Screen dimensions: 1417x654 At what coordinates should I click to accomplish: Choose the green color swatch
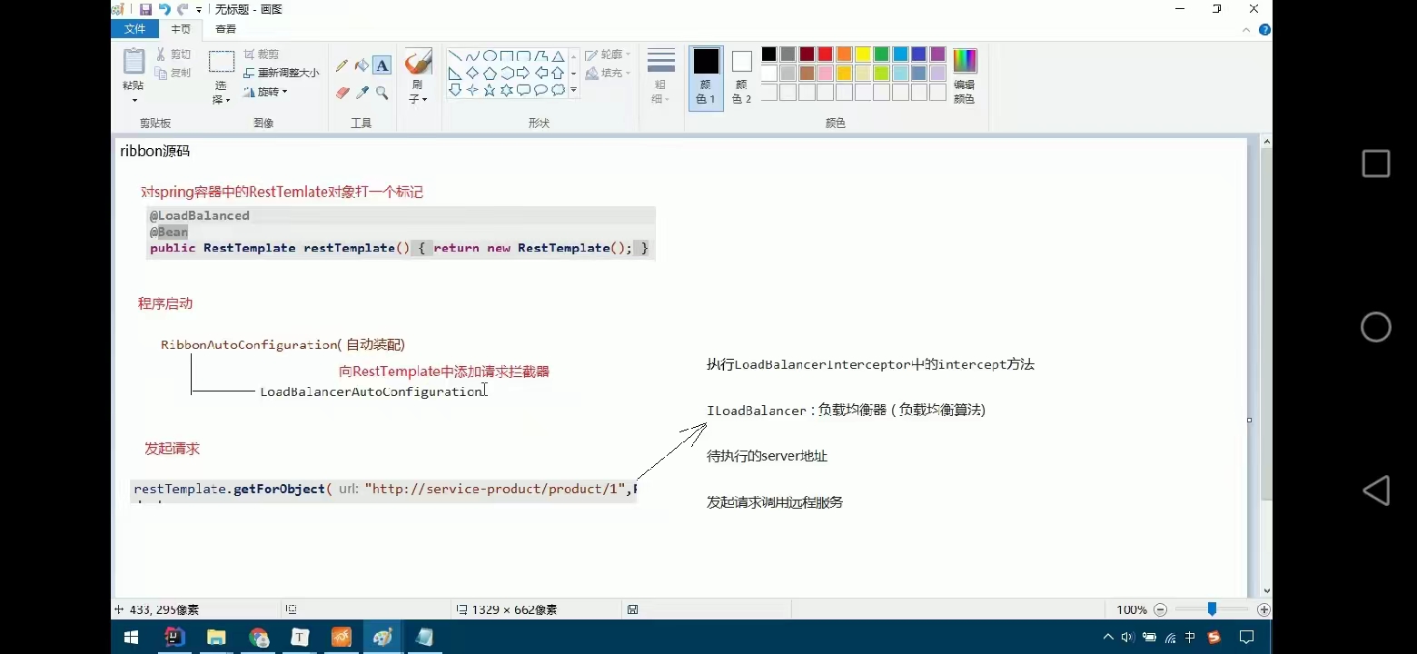tap(881, 54)
